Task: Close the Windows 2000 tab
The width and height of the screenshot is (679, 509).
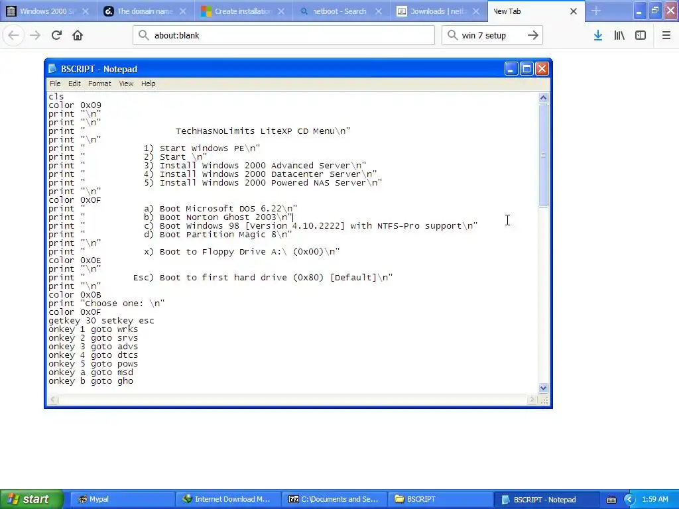Action: click(x=86, y=11)
